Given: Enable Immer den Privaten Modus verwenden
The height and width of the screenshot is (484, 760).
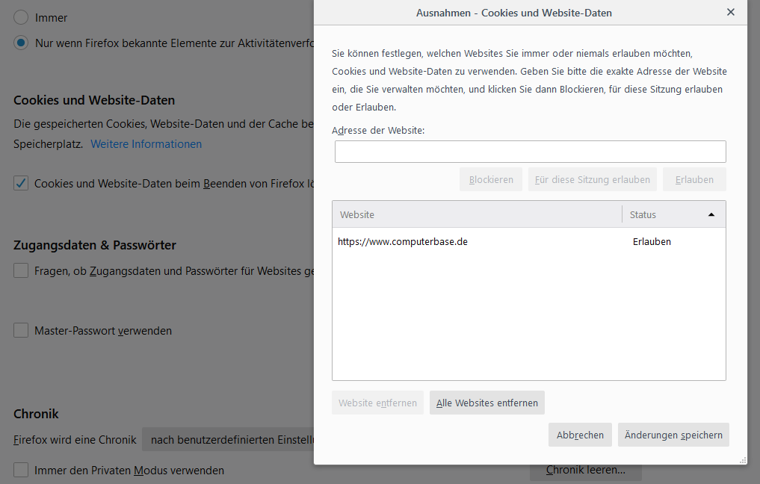Looking at the screenshot, I should point(21,470).
